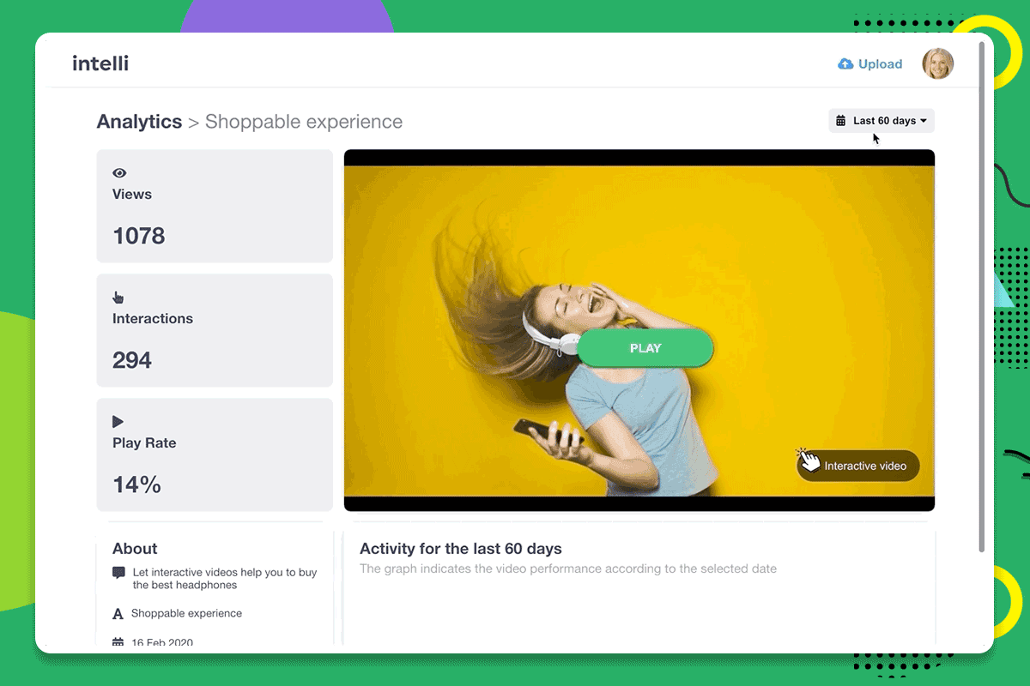Select the 16 Feb 2020 date text
The height and width of the screenshot is (686, 1030).
(x=162, y=642)
